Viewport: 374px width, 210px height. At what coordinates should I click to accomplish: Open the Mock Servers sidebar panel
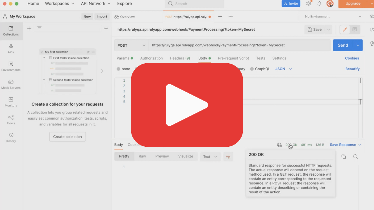tap(11, 84)
